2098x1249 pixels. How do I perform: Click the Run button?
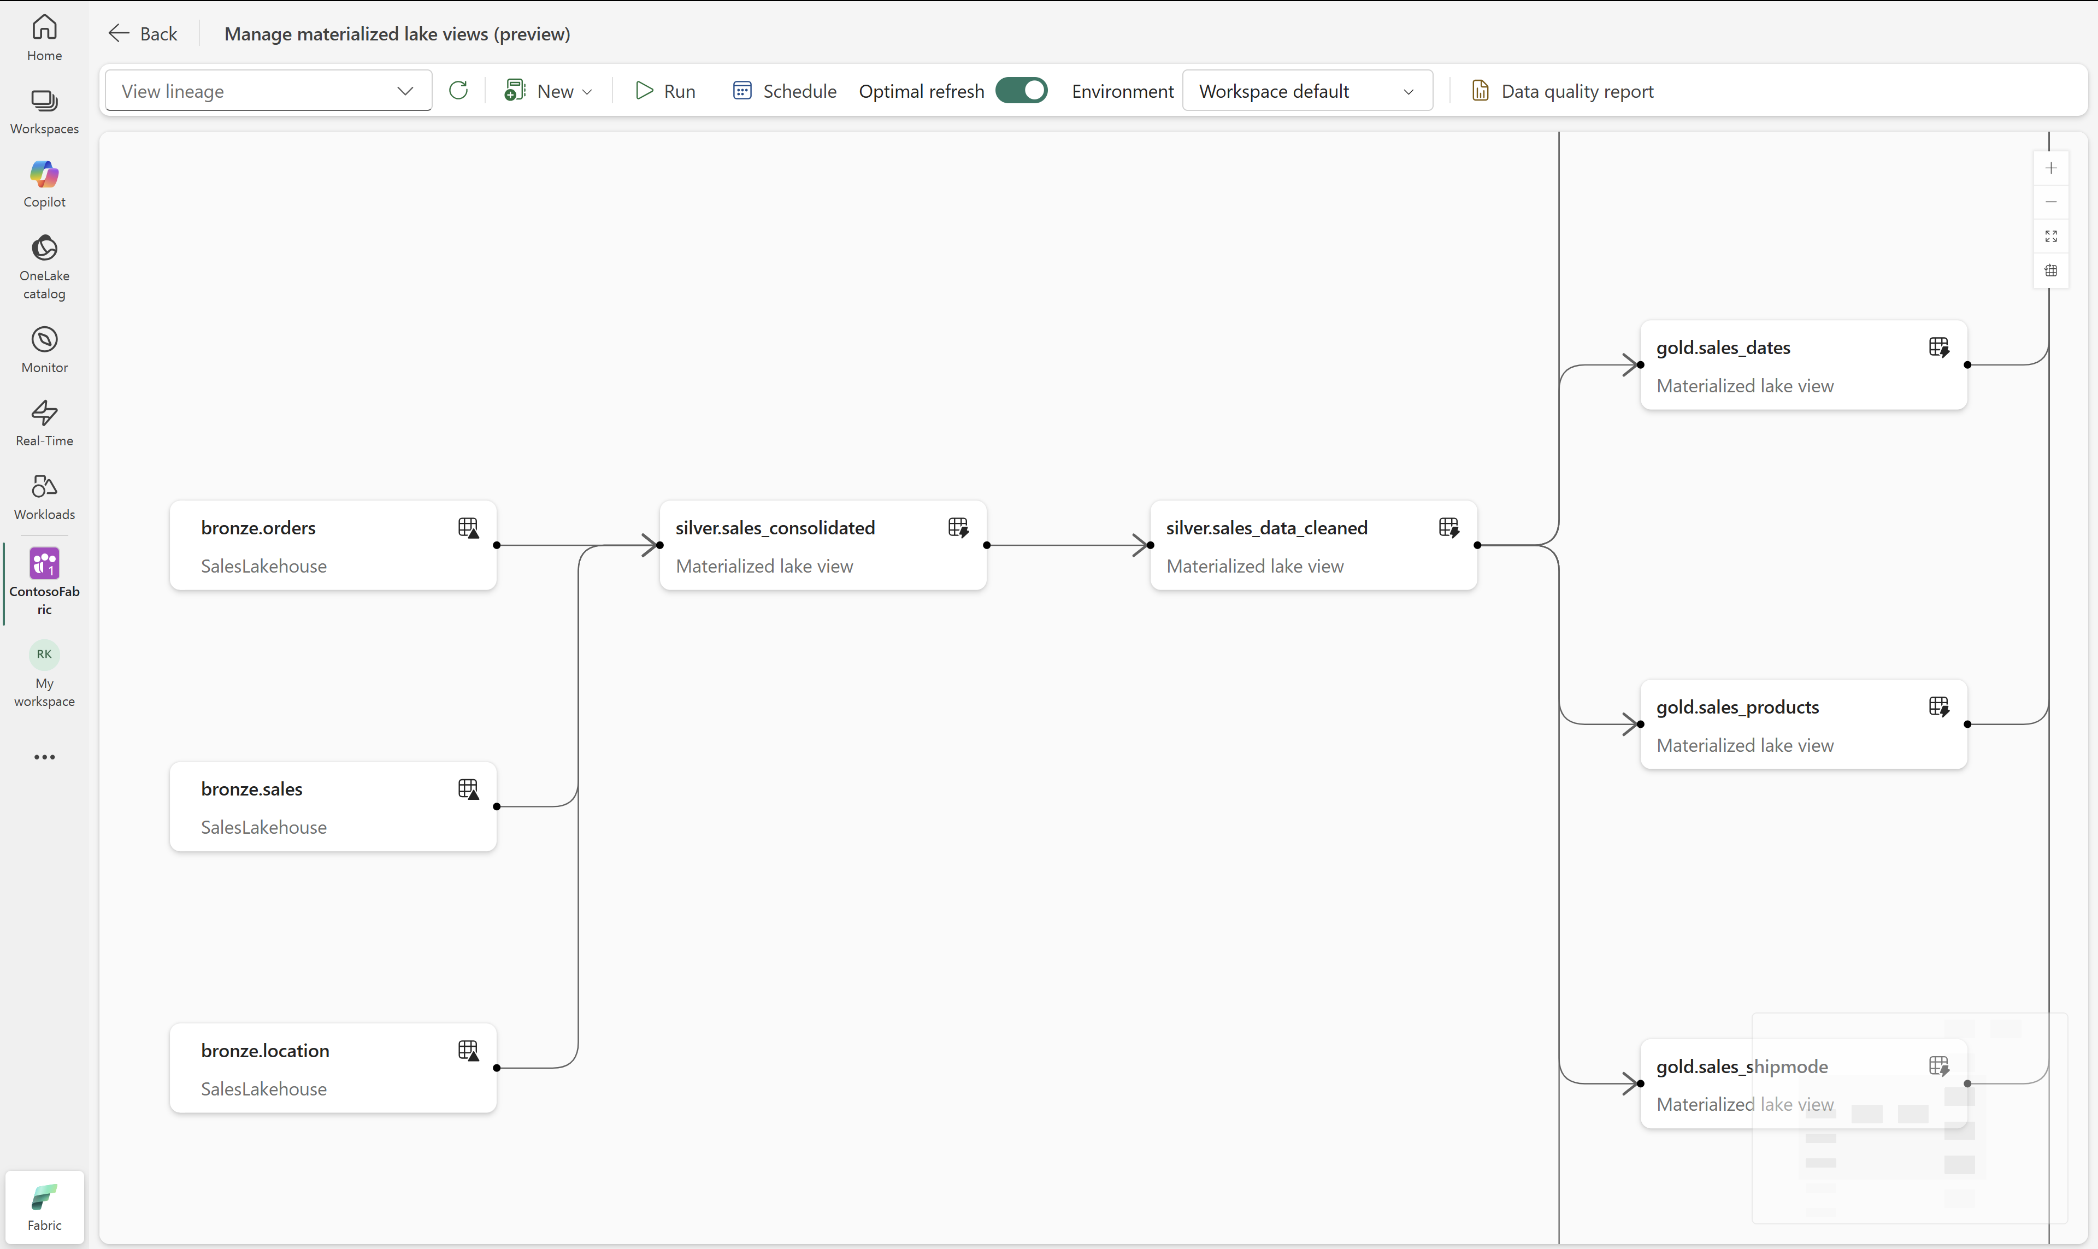(x=665, y=91)
